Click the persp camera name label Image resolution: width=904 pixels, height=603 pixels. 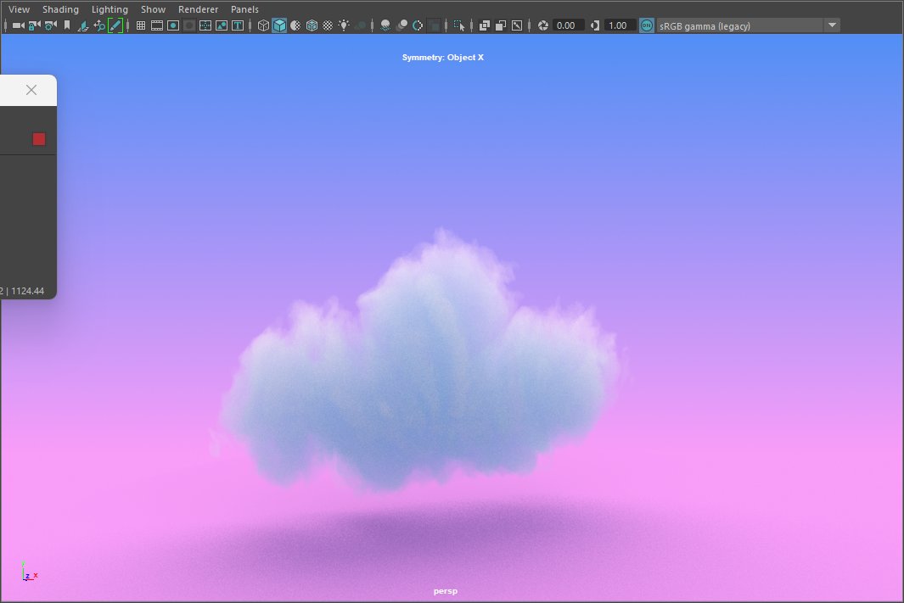point(445,591)
